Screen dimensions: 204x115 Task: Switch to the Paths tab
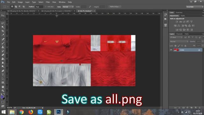pos(187,34)
